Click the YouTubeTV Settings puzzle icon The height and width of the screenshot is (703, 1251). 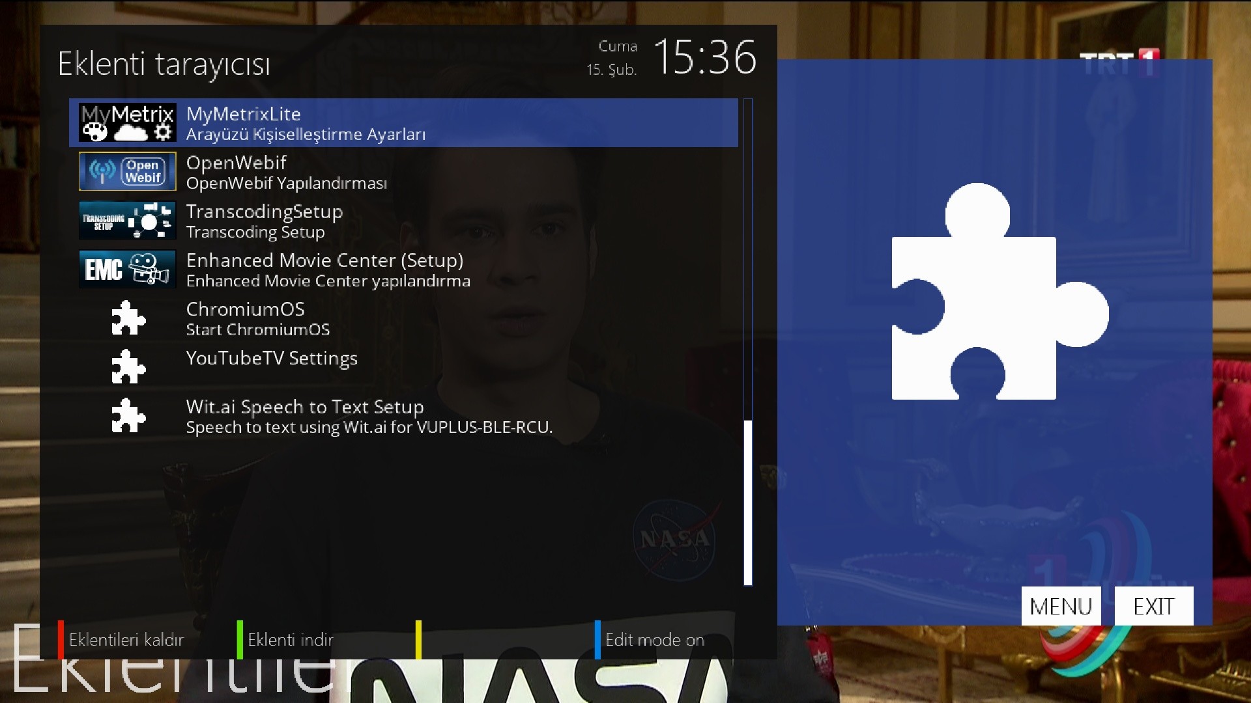click(128, 367)
